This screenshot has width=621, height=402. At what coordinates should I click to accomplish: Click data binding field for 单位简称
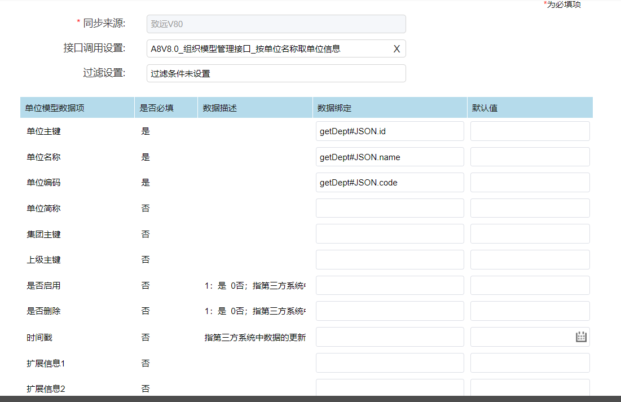pyautogui.click(x=389, y=208)
